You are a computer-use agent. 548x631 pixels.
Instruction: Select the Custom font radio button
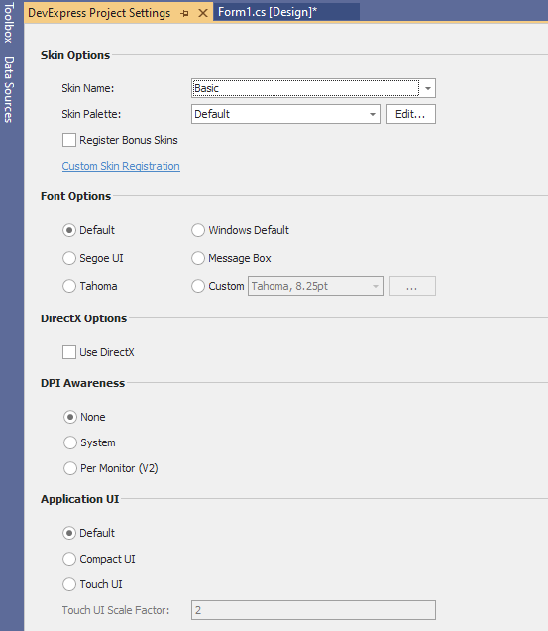pyautogui.click(x=198, y=286)
